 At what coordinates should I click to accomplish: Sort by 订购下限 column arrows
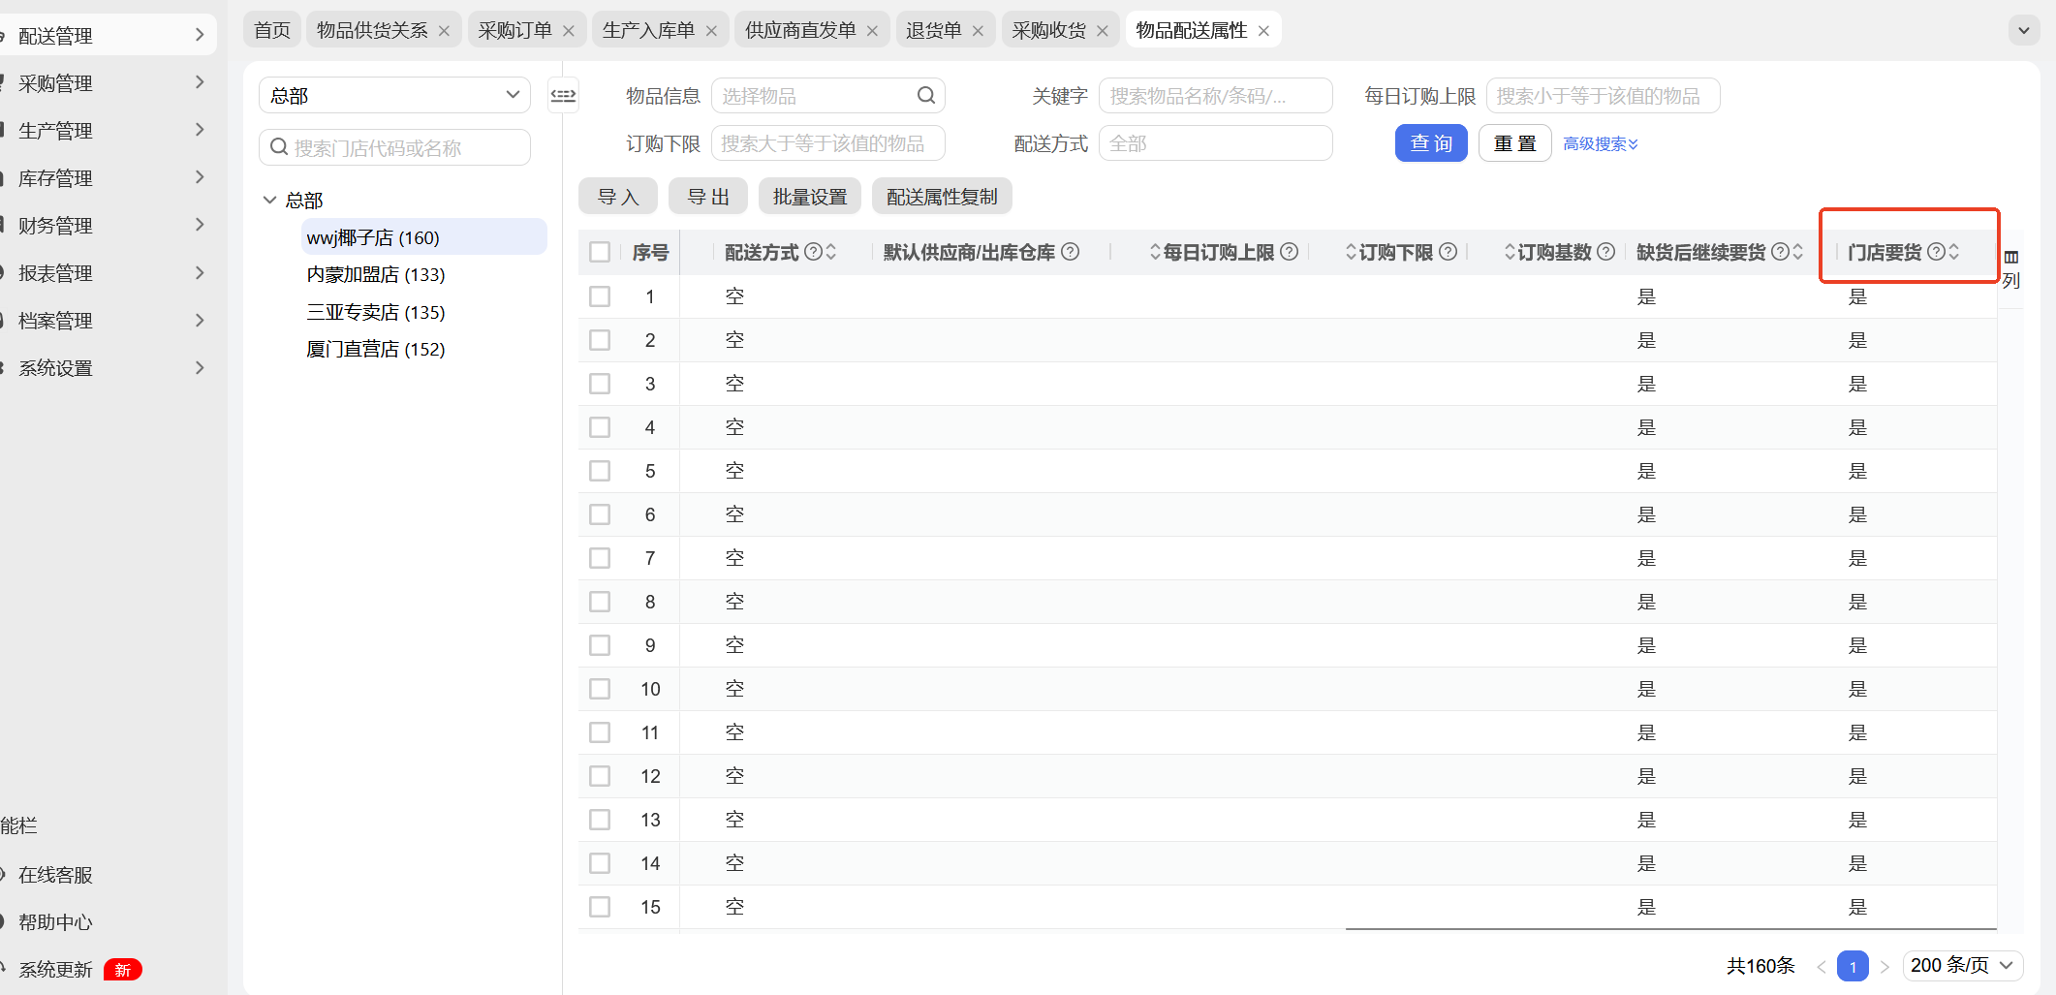click(x=1351, y=252)
